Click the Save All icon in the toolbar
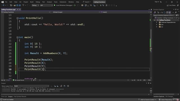Screen dimensions: 180x101 (x=20, y=5)
